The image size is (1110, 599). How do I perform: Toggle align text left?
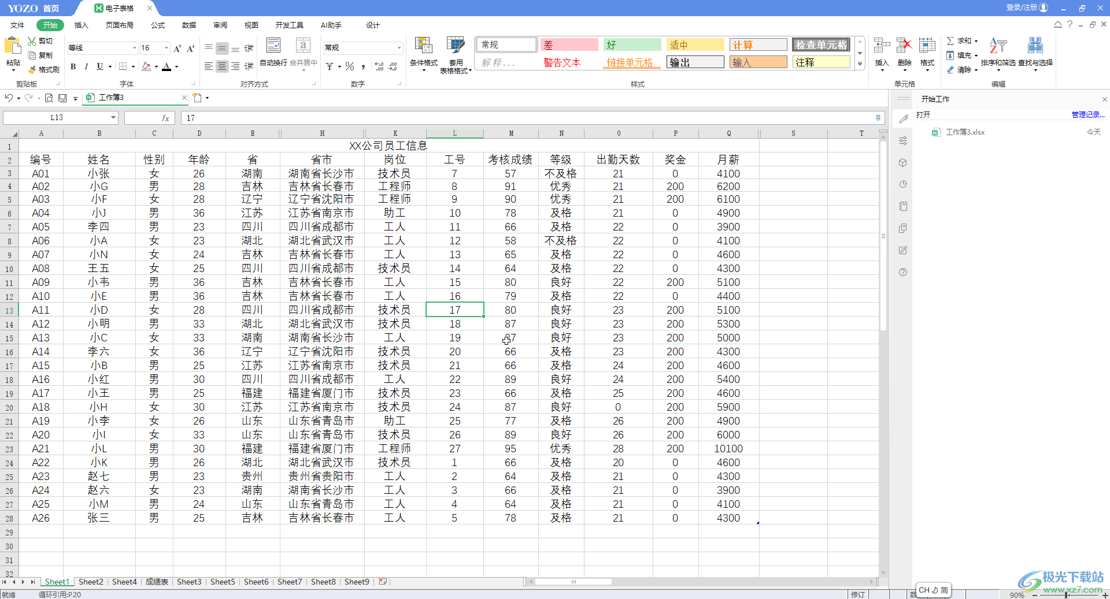coord(209,66)
